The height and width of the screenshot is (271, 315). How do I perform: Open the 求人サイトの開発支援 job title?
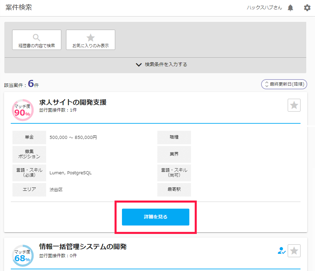pyautogui.click(x=73, y=102)
